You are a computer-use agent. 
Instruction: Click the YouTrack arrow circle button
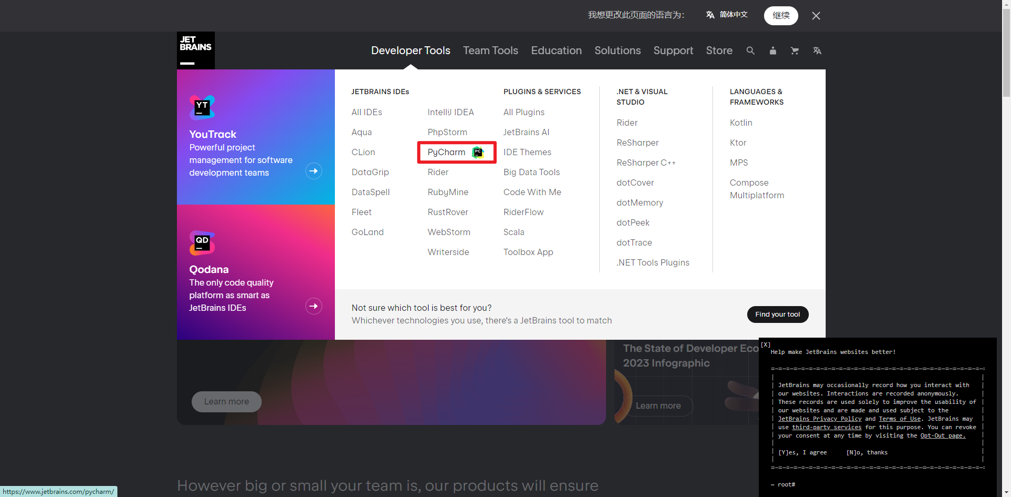(x=314, y=171)
